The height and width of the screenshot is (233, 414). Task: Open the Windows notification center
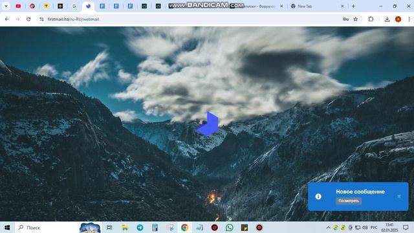[x=406, y=227]
